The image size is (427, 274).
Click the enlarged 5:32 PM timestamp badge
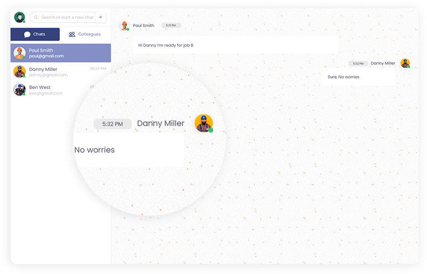pyautogui.click(x=112, y=124)
